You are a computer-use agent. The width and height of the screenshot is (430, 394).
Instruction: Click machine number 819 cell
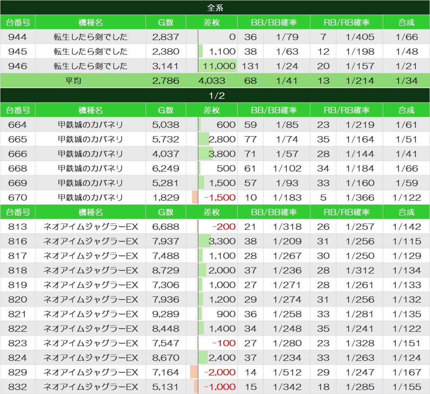pyautogui.click(x=18, y=285)
